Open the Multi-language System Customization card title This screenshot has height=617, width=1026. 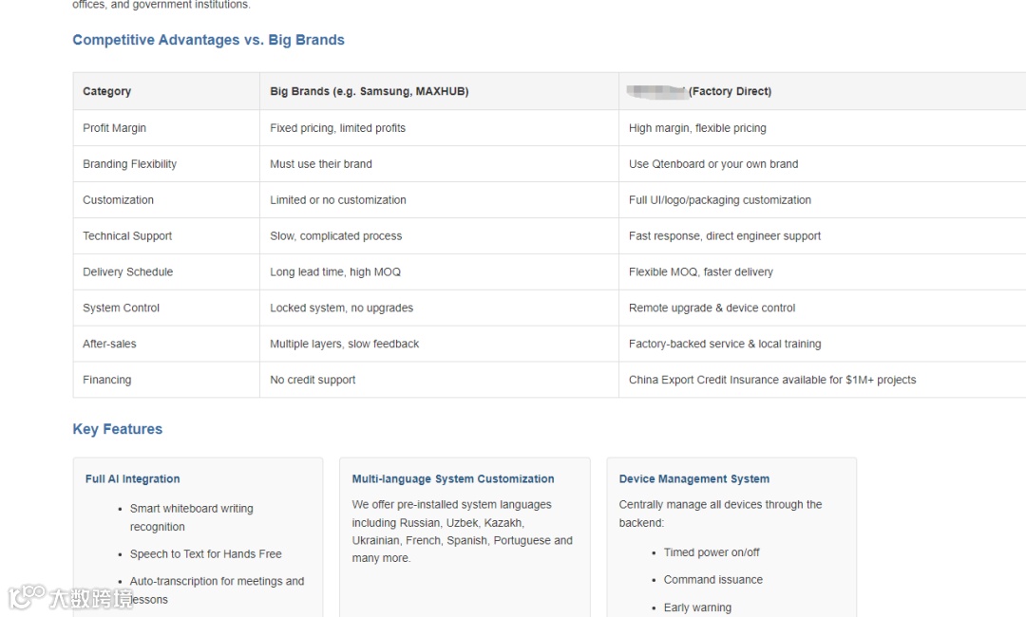(452, 479)
